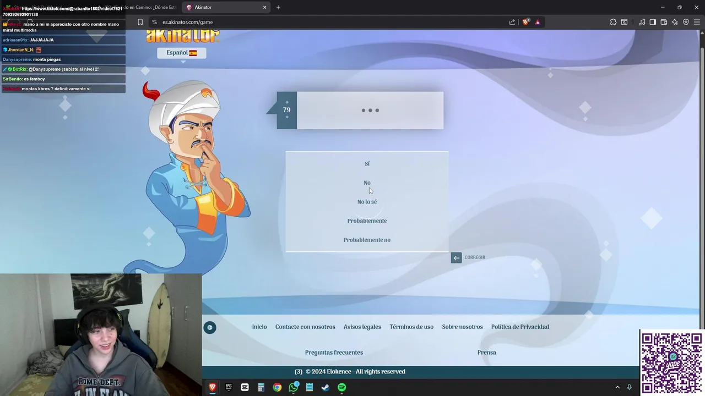Click the question number 79 badge
This screenshot has height=396, width=705.
click(286, 110)
